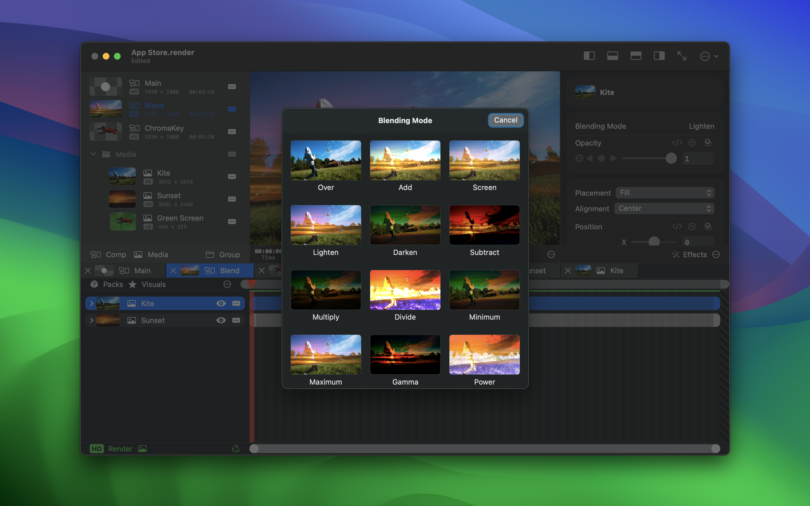Hide the Kite layer with eye icon
Viewport: 810px width, 506px height.
click(220, 304)
